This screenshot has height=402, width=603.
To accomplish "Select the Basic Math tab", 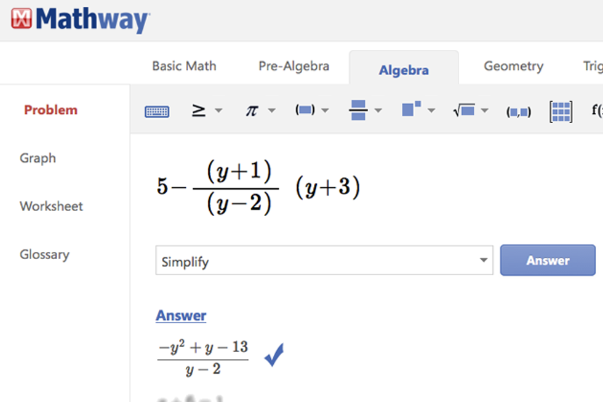I will pyautogui.click(x=184, y=66).
